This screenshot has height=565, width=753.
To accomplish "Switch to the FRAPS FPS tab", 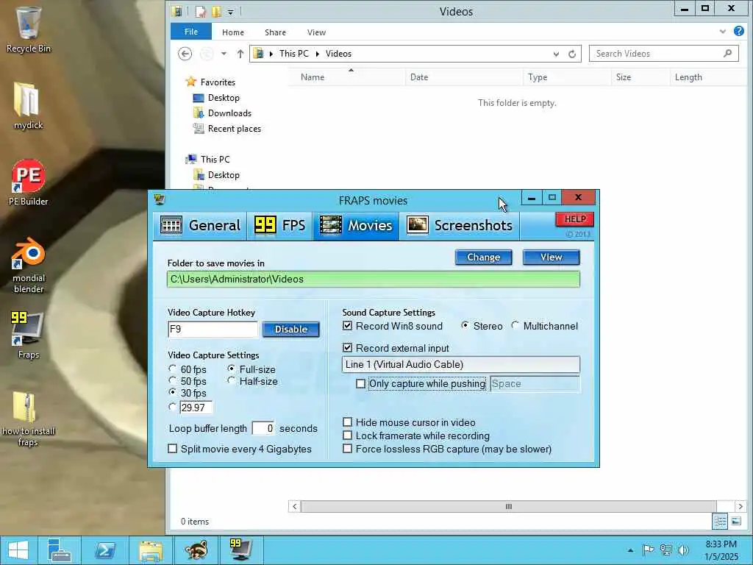I will click(280, 225).
